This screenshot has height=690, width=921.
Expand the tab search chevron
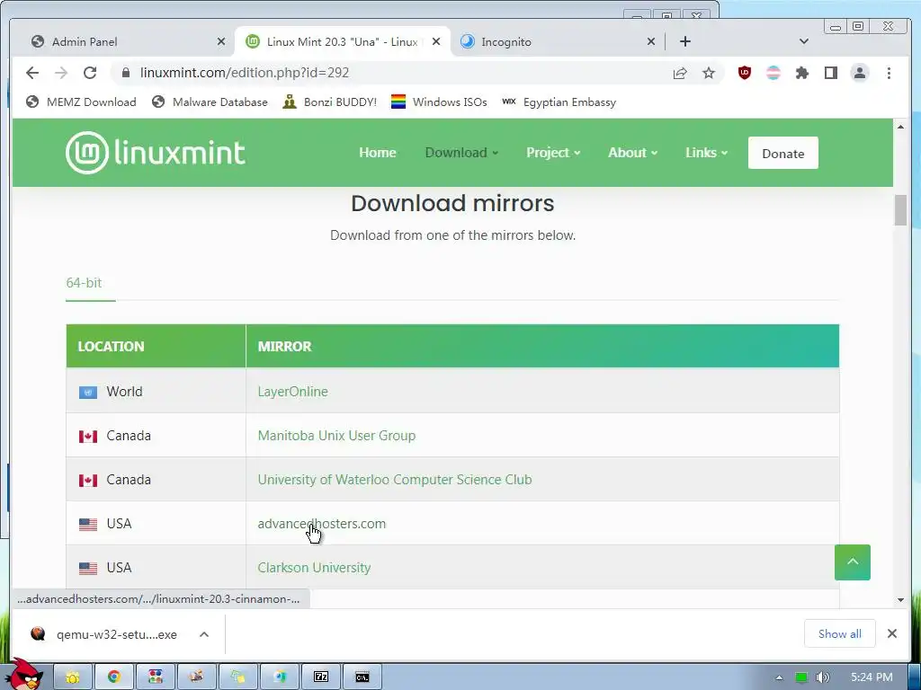(x=804, y=41)
